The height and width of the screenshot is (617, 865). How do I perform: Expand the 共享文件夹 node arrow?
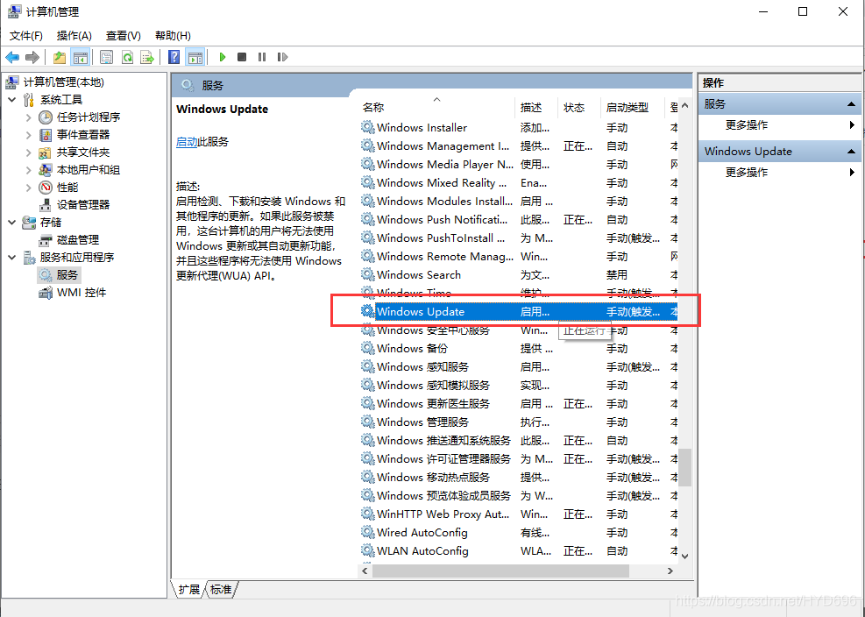(x=29, y=152)
